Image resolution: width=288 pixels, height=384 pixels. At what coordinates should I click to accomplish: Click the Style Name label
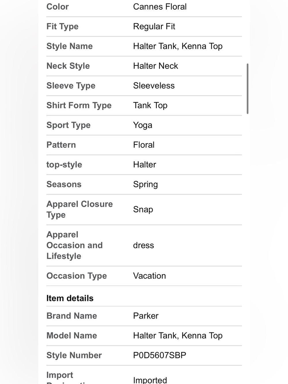coord(69,46)
